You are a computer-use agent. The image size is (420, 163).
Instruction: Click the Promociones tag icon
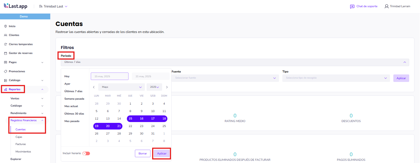pos(6,71)
